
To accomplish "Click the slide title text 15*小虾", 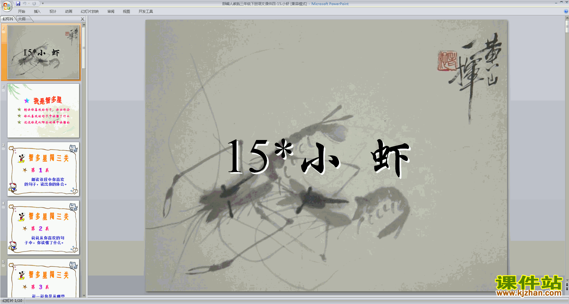I will pyautogui.click(x=319, y=158).
